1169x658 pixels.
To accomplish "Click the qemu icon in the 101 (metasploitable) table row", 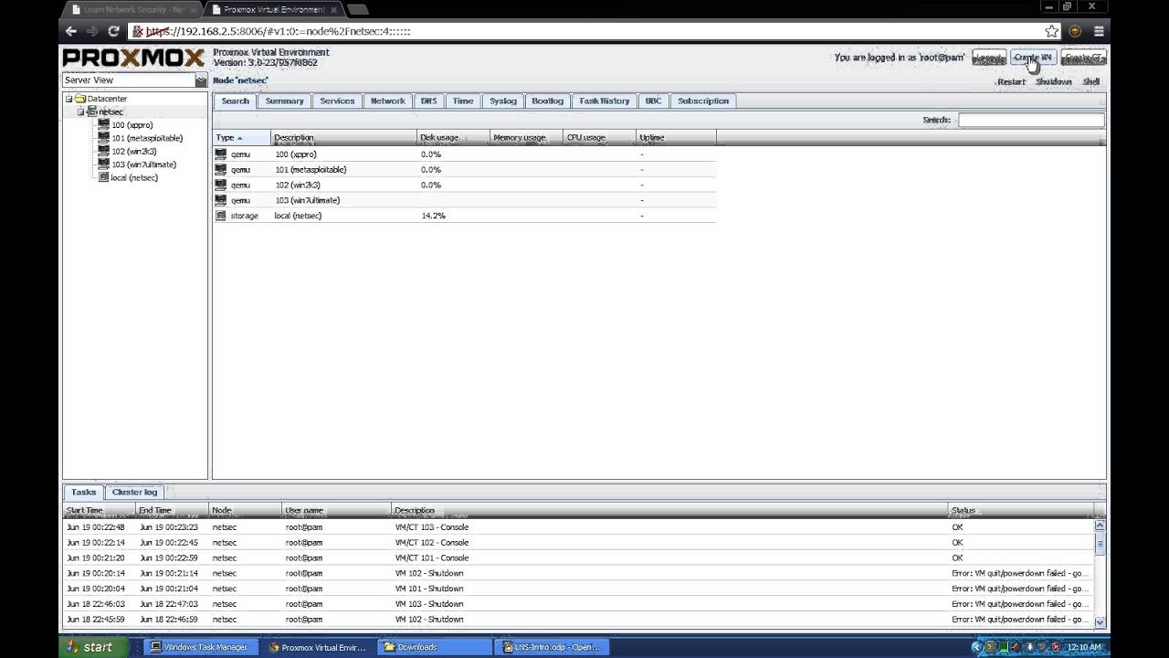I will [221, 170].
